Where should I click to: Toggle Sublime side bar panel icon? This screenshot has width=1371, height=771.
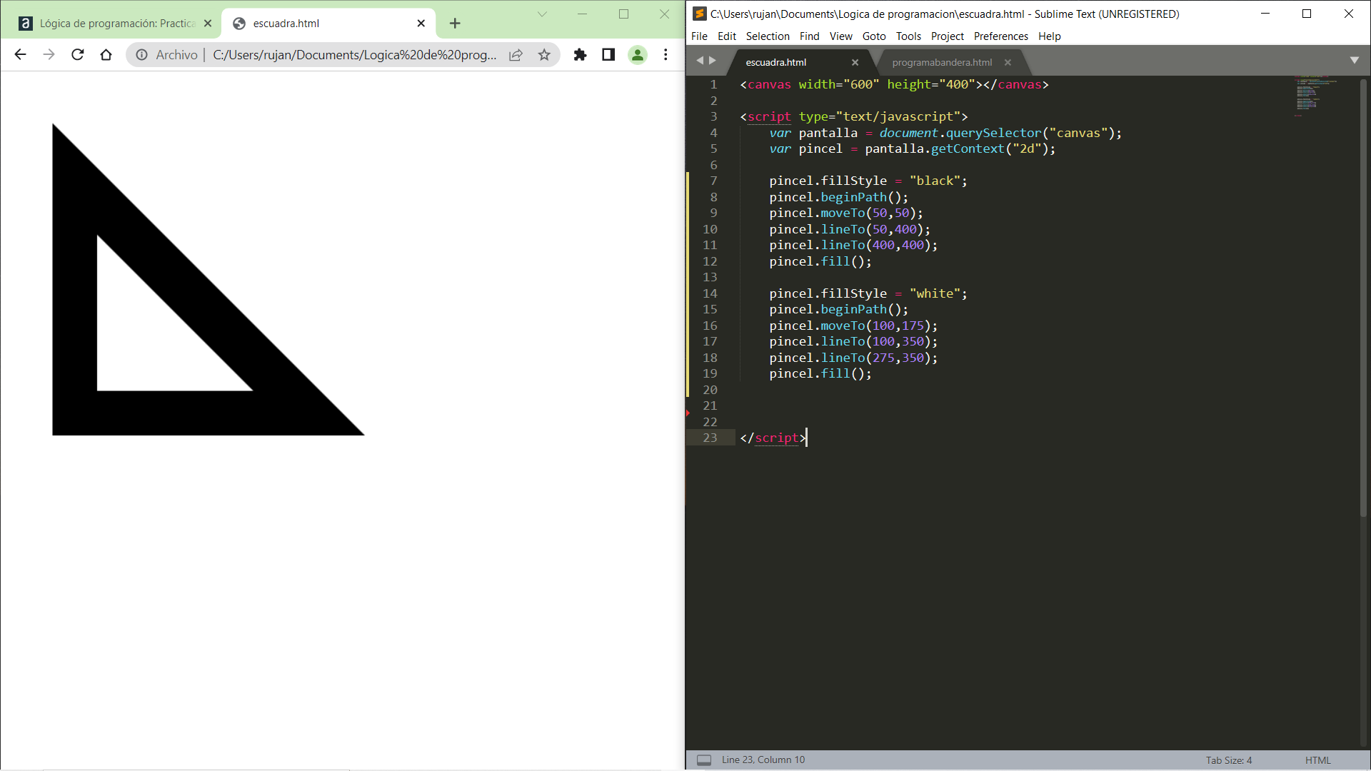pos(704,760)
